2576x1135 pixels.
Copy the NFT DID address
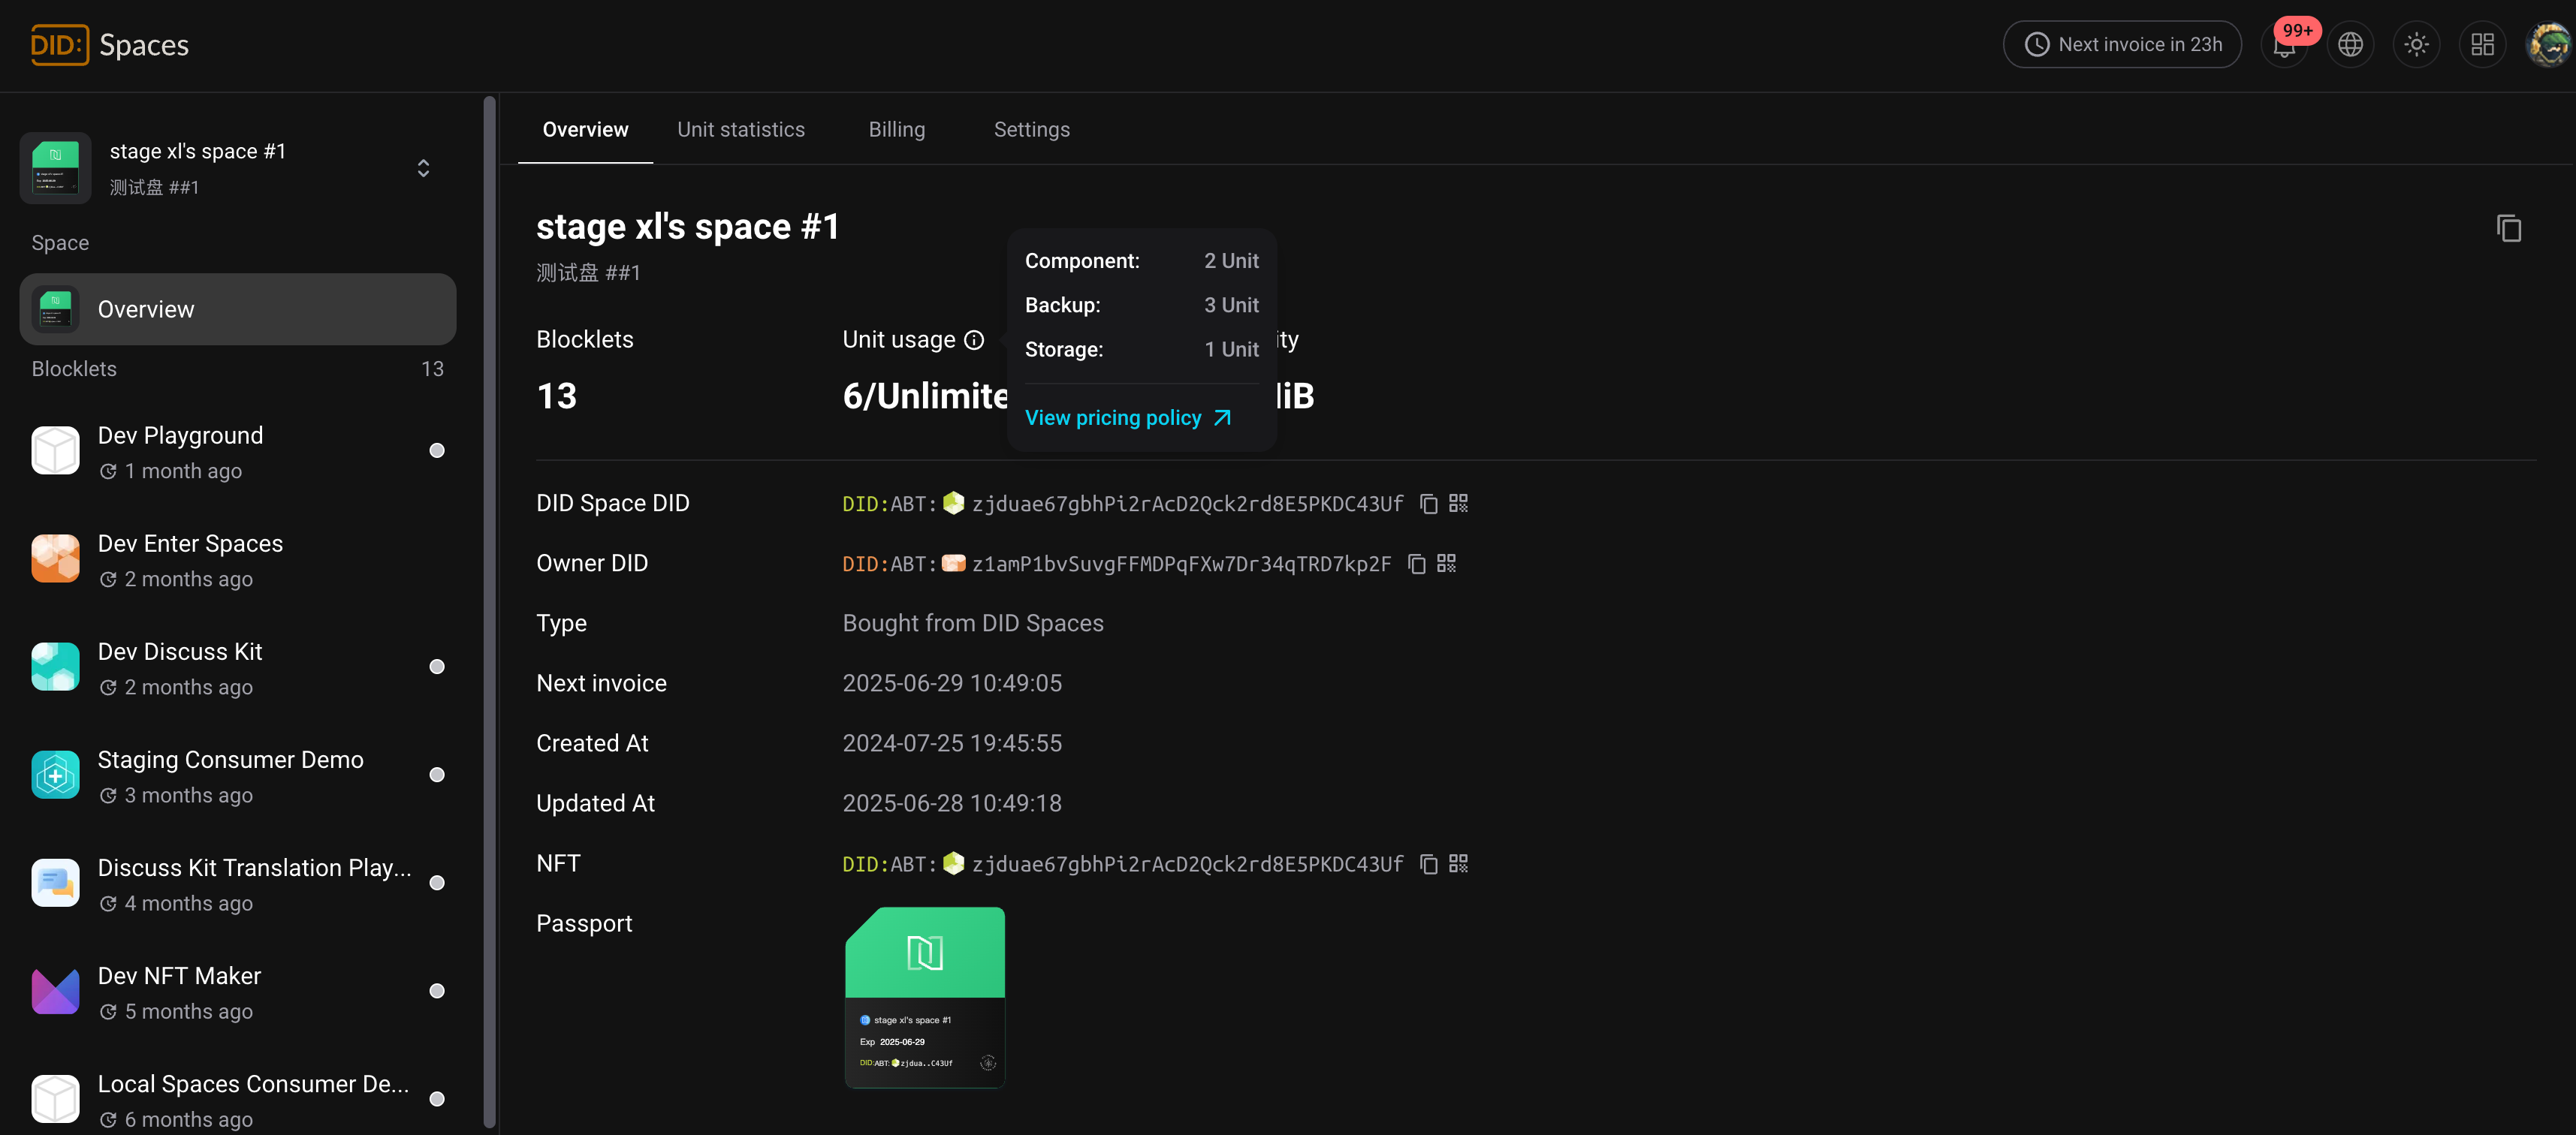(x=1429, y=864)
